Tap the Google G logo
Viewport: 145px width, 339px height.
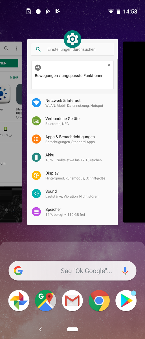pyautogui.click(x=18, y=271)
